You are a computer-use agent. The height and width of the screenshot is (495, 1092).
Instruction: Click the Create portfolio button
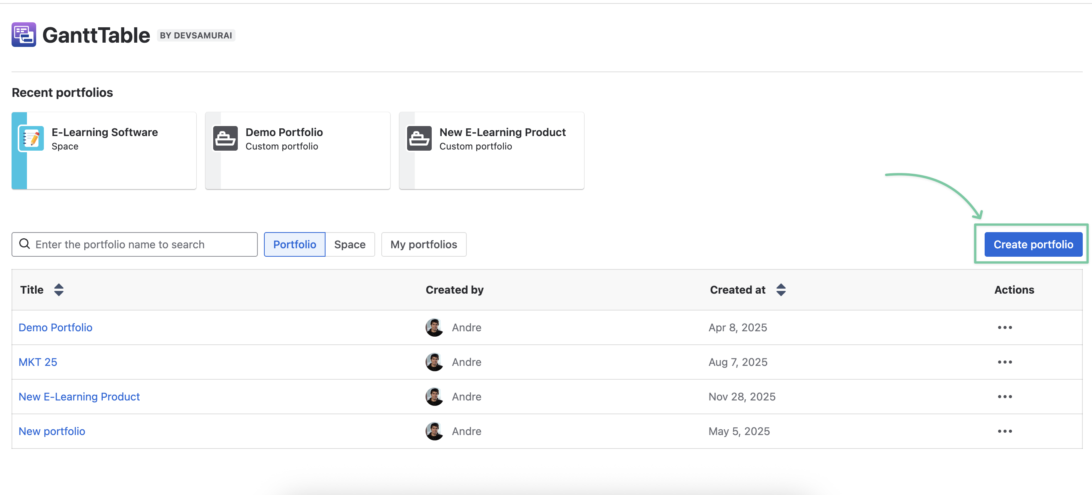point(1033,244)
